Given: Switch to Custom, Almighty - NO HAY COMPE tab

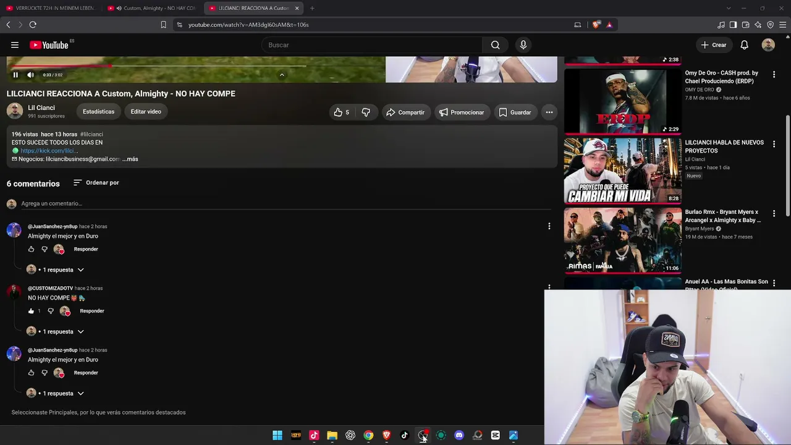Looking at the screenshot, I should click(x=153, y=8).
